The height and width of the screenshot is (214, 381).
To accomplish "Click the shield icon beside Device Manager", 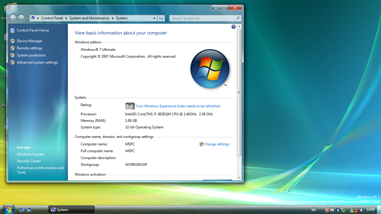I will tap(13, 41).
